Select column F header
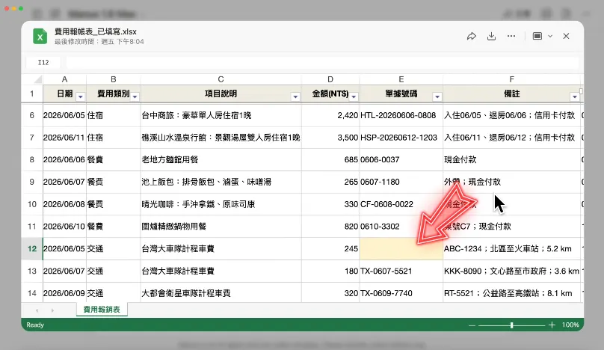The image size is (604, 350). [511, 79]
